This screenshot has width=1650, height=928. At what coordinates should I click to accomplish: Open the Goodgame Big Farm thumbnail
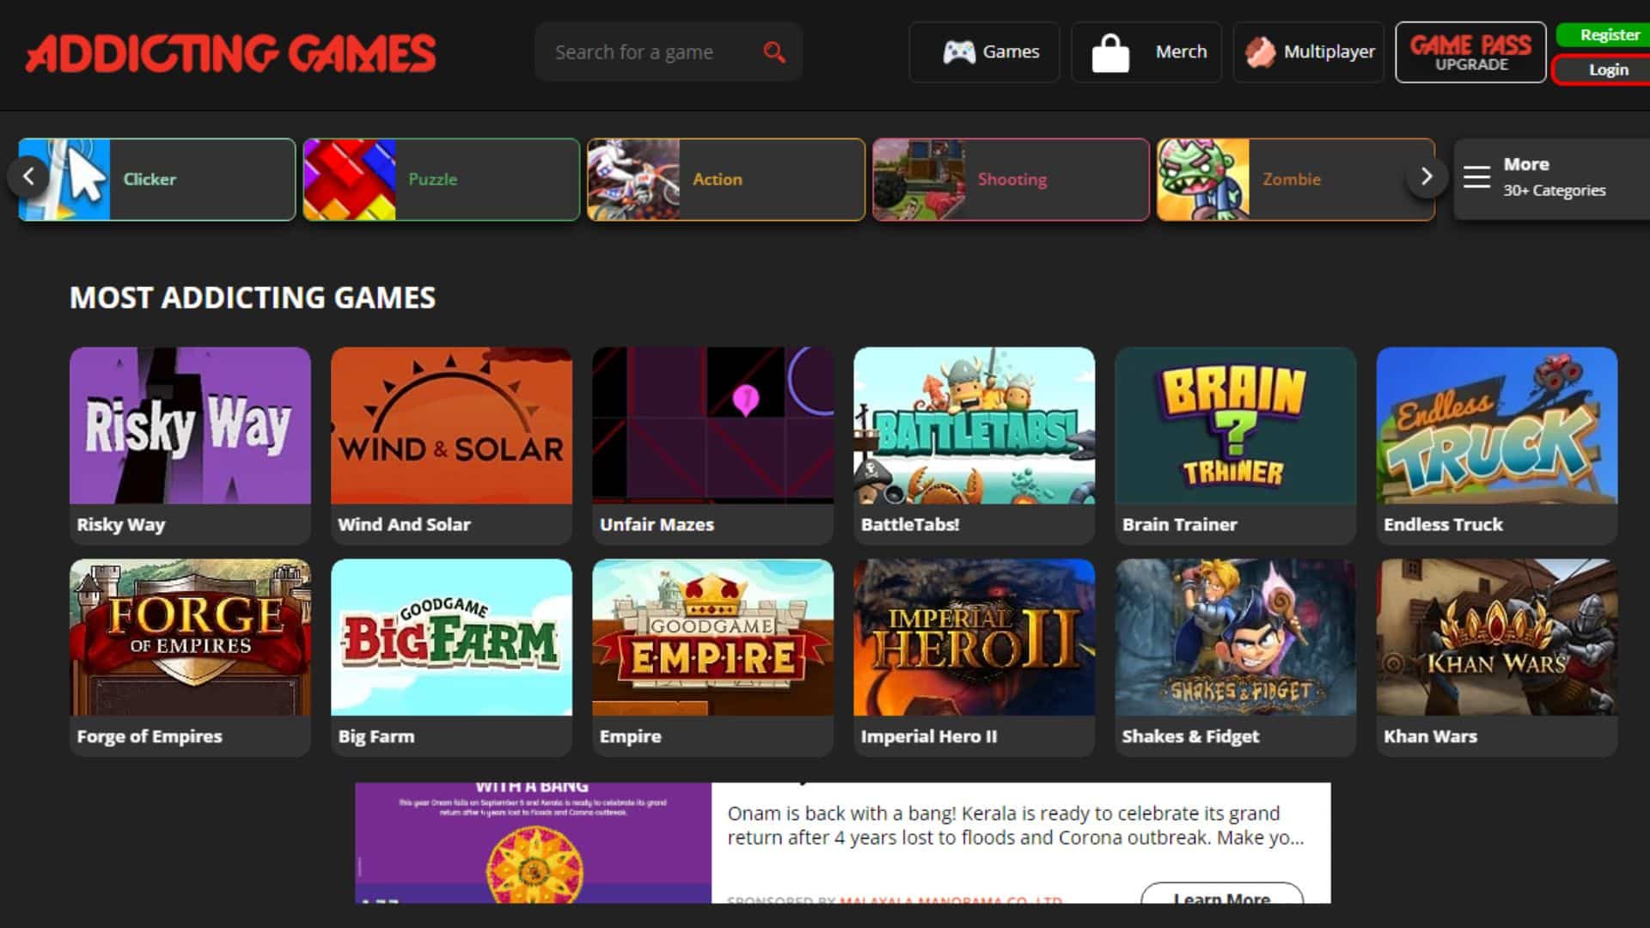coord(451,638)
